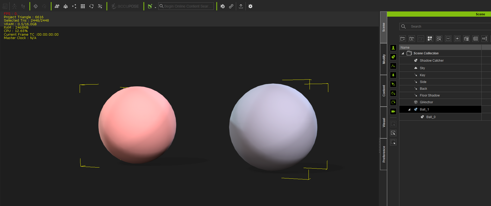This screenshot has width=491, height=206.
Task: Click the chain link icon in toolbar
Action: [x=231, y=6]
